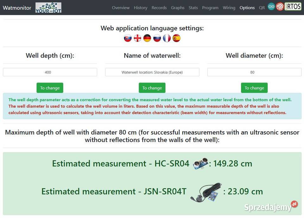
Task: Click the Espressif red logo icon
Action: (x=280, y=7)
